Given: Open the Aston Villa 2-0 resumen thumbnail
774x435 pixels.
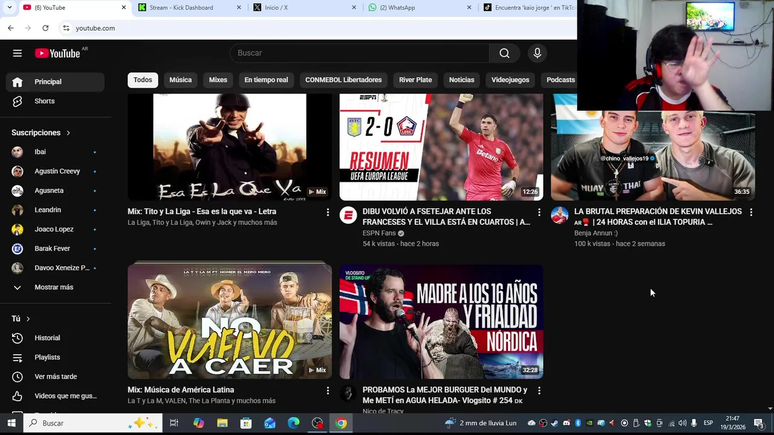Looking at the screenshot, I should [x=441, y=147].
